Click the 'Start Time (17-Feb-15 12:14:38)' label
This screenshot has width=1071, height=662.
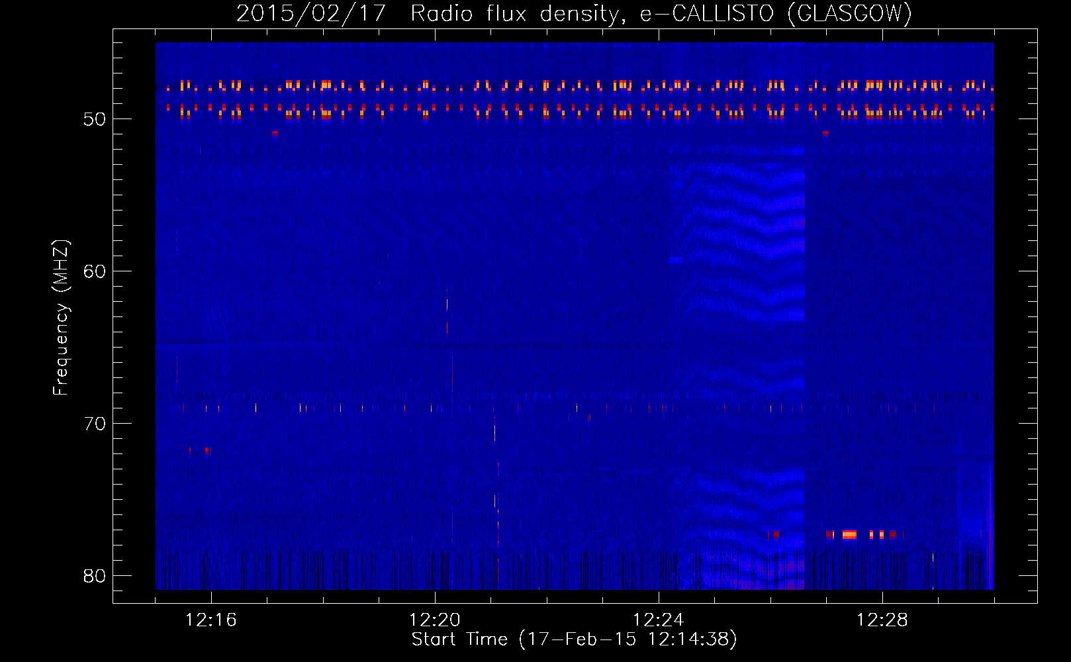574,639
